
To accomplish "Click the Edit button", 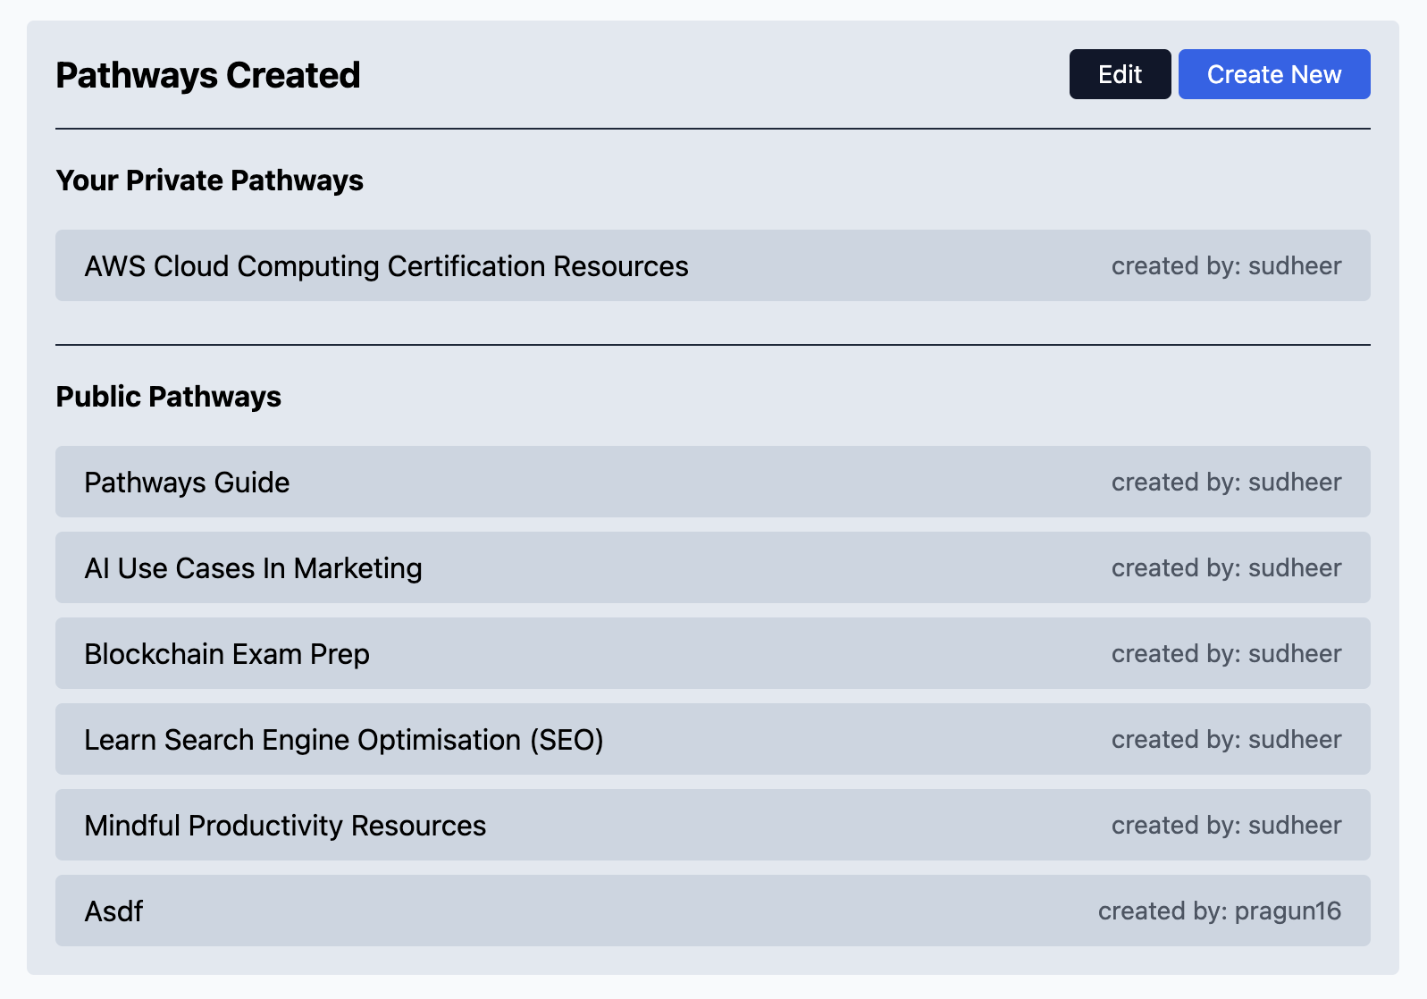I will click(1120, 74).
